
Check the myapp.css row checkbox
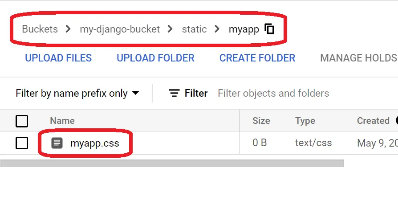pos(22,143)
